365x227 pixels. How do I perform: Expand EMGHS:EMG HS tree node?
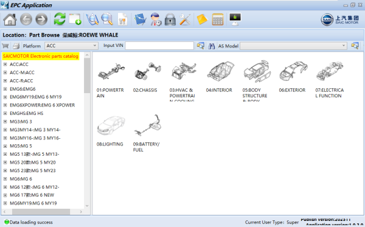tap(5, 113)
